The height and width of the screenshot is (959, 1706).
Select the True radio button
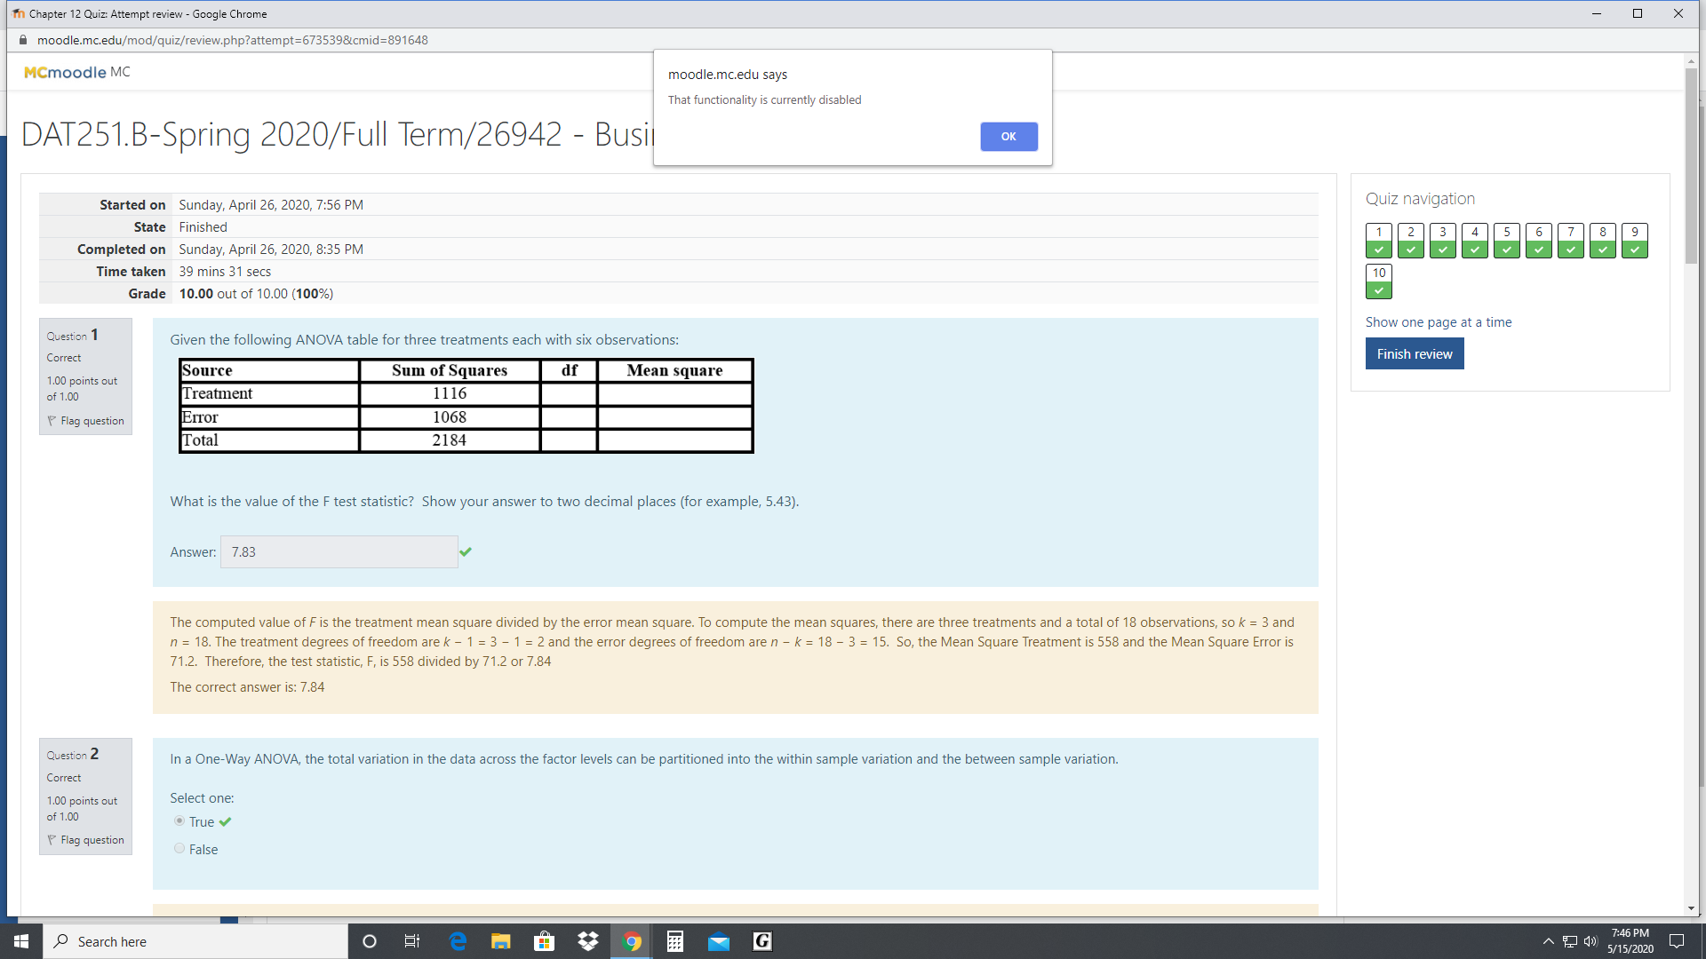(179, 820)
